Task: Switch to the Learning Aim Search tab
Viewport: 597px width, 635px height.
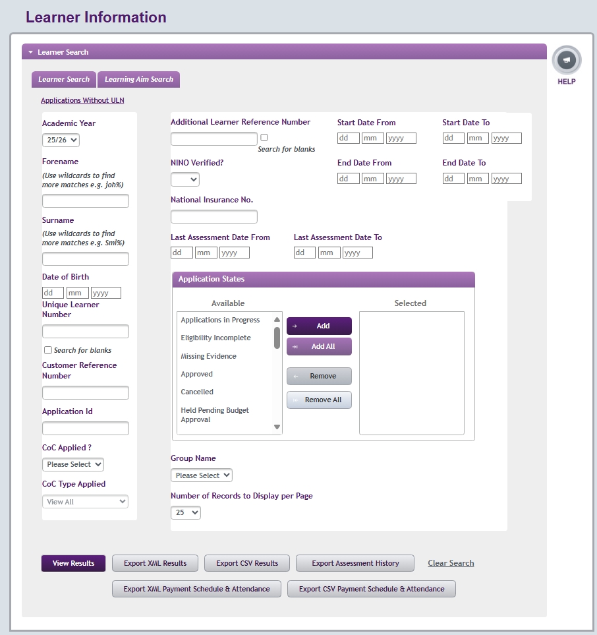Action: (140, 79)
